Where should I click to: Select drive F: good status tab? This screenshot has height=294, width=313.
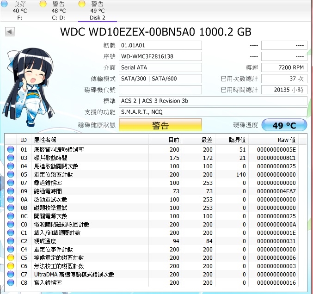pyautogui.click(x=19, y=11)
